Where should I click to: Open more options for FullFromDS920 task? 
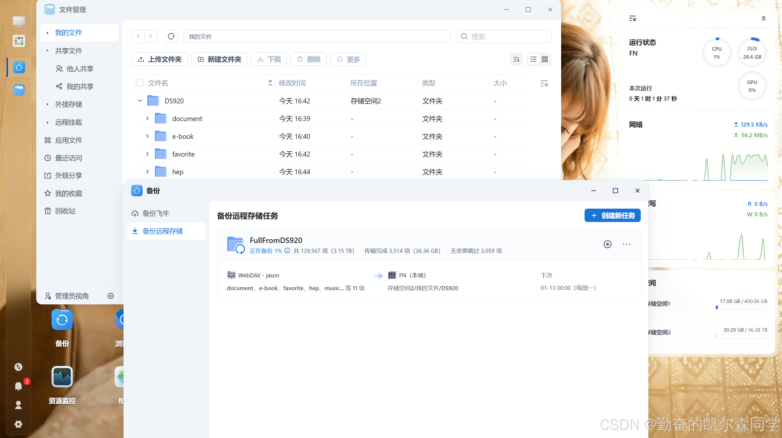pos(627,244)
